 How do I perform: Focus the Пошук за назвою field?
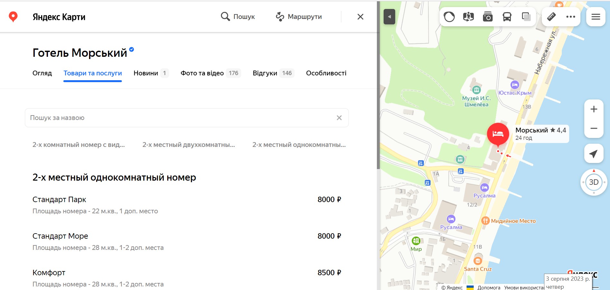[x=180, y=118]
